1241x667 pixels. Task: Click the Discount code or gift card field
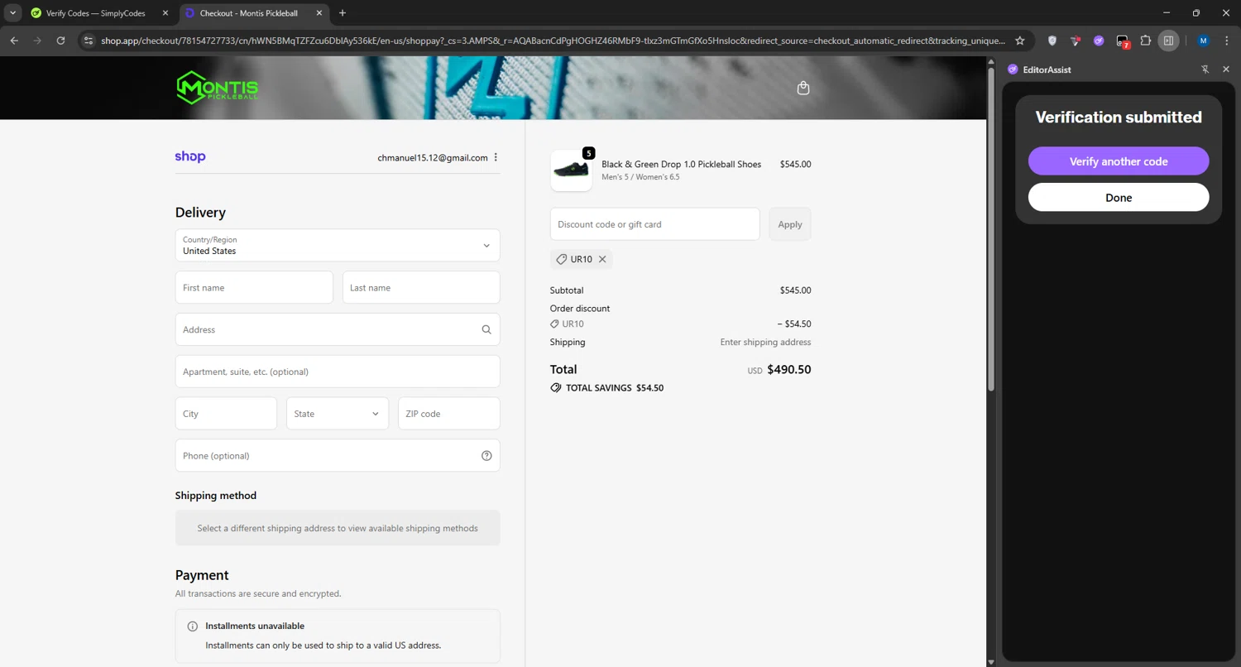coord(654,224)
